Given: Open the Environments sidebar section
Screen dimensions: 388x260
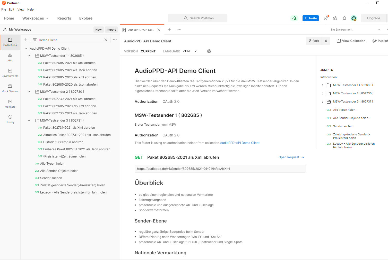Looking at the screenshot, I should (10, 73).
